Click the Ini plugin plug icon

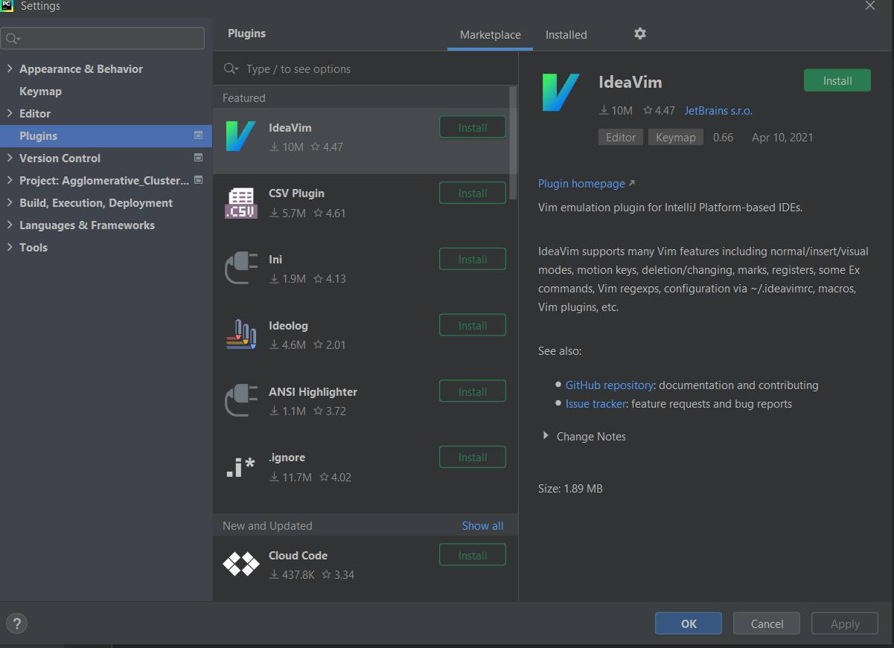coord(240,269)
